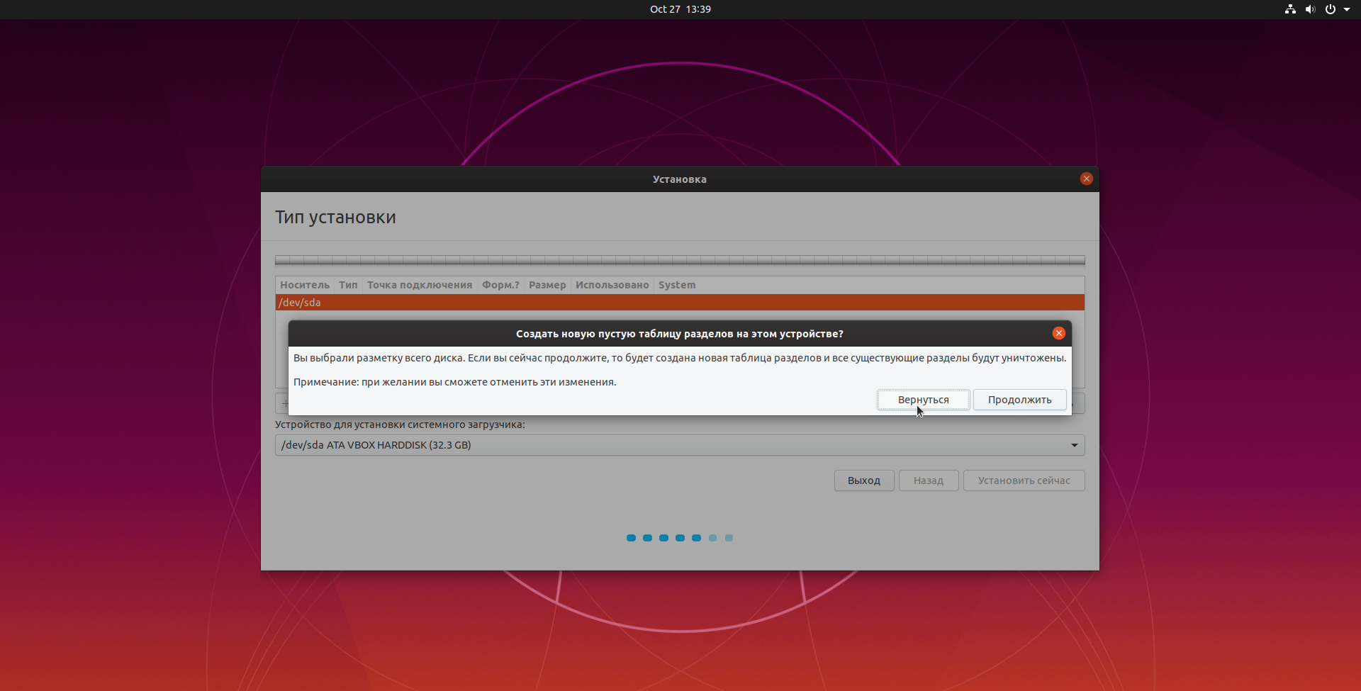Open the network status icon in top bar
Image resolution: width=1361 pixels, height=691 pixels.
tap(1290, 9)
